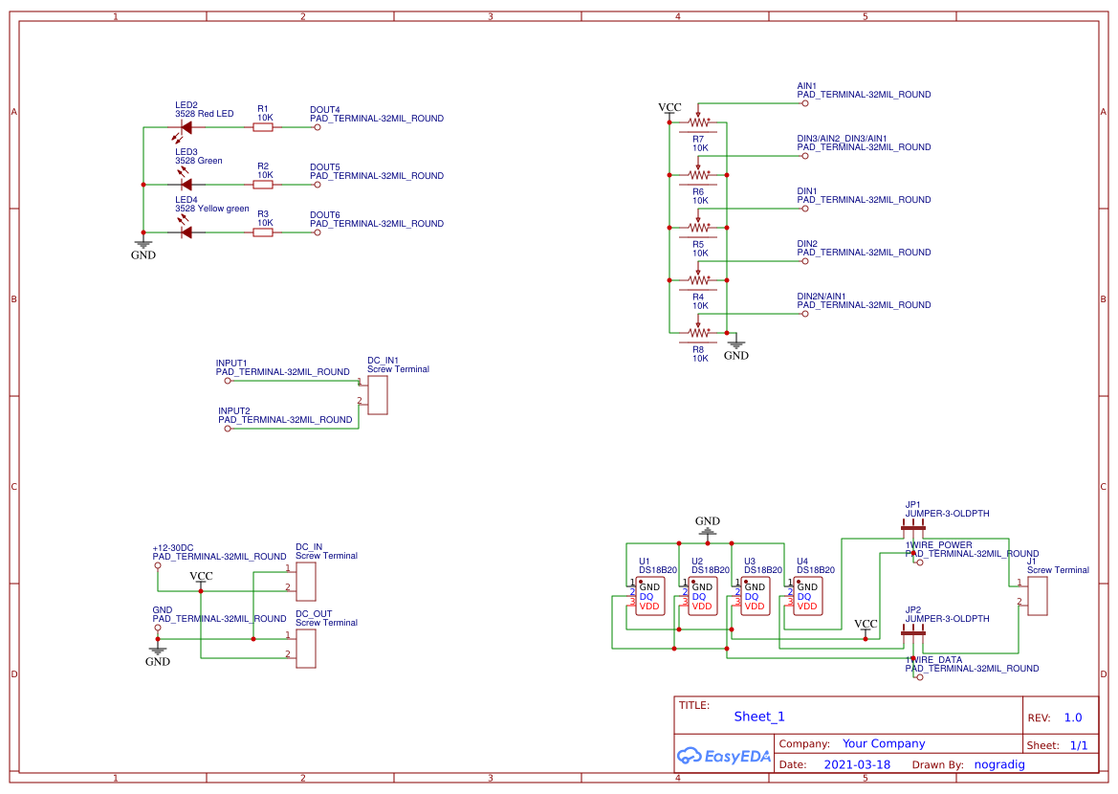Select the date 2021-03-18 field

tap(857, 764)
